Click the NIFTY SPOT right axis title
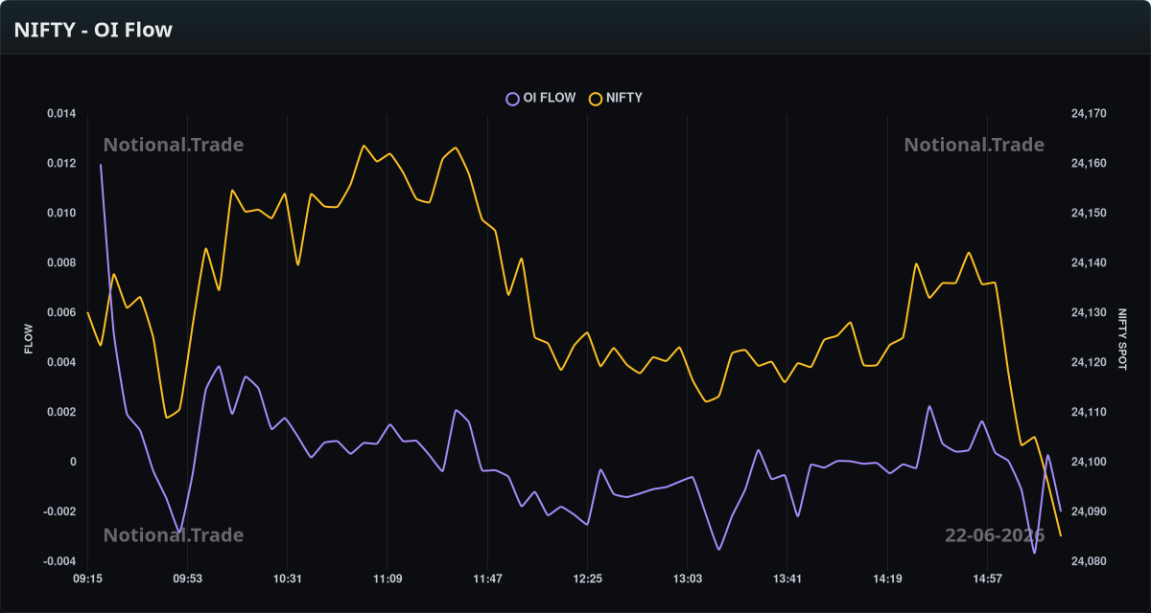The width and height of the screenshot is (1151, 613). tap(1122, 338)
